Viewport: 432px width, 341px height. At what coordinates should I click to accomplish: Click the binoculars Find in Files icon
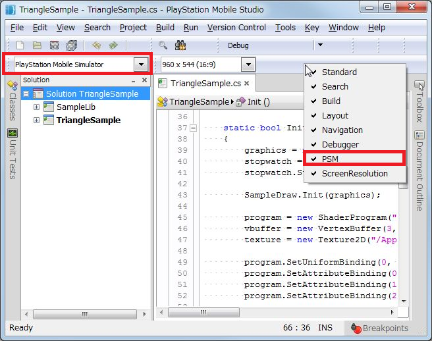(x=180, y=45)
